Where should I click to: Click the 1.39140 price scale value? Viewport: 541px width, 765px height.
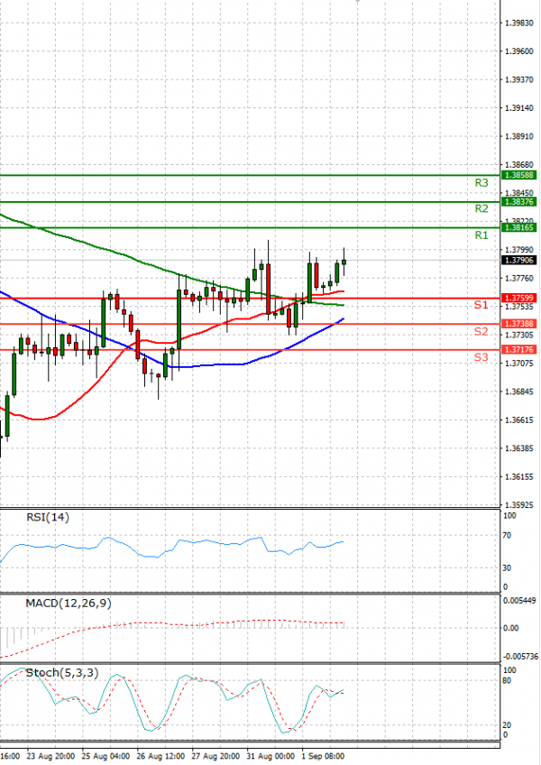pos(519,108)
